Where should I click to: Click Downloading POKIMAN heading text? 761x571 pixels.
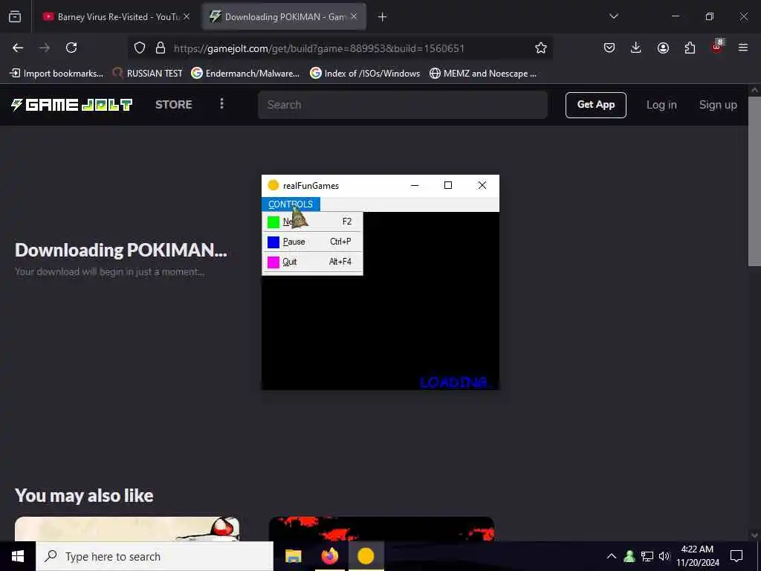pos(121,250)
